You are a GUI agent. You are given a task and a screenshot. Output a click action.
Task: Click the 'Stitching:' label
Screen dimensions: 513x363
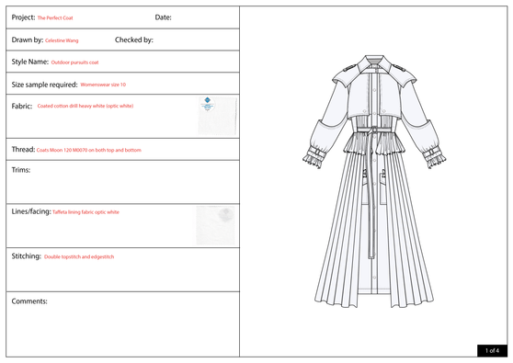tap(27, 256)
